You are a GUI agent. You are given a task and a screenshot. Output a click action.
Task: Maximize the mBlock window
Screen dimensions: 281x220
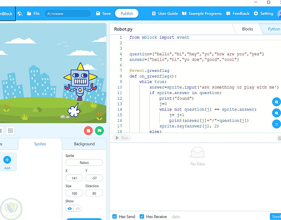(x=268, y=2)
